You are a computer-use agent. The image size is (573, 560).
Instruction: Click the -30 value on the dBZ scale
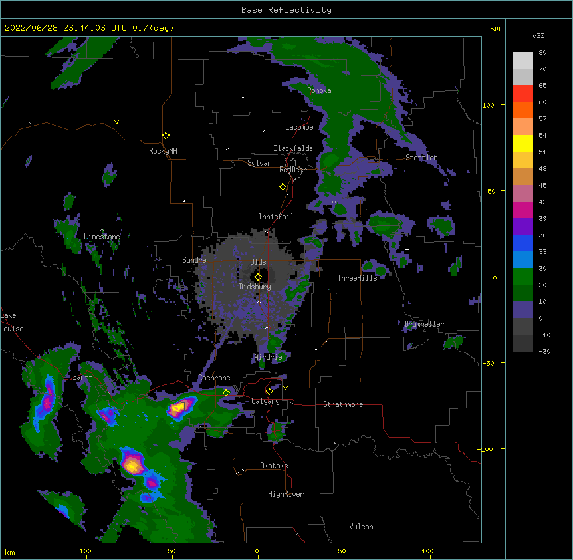point(544,352)
